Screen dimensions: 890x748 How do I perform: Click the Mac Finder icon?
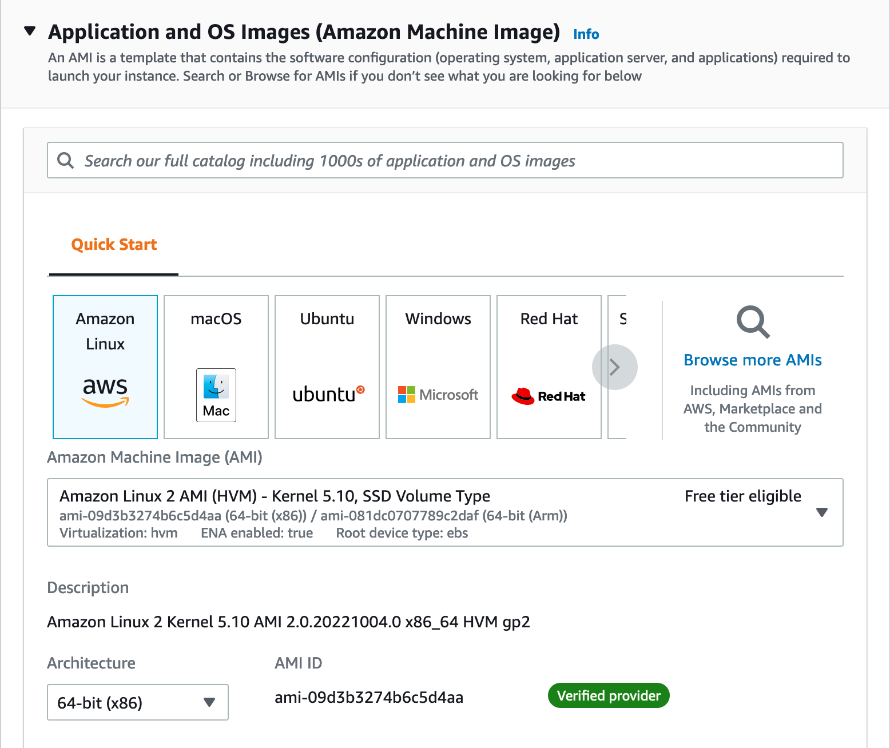216,395
